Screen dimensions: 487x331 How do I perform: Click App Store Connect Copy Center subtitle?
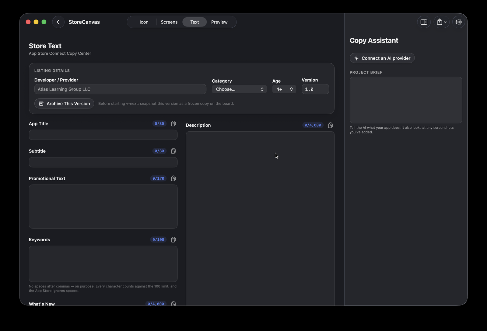(60, 53)
